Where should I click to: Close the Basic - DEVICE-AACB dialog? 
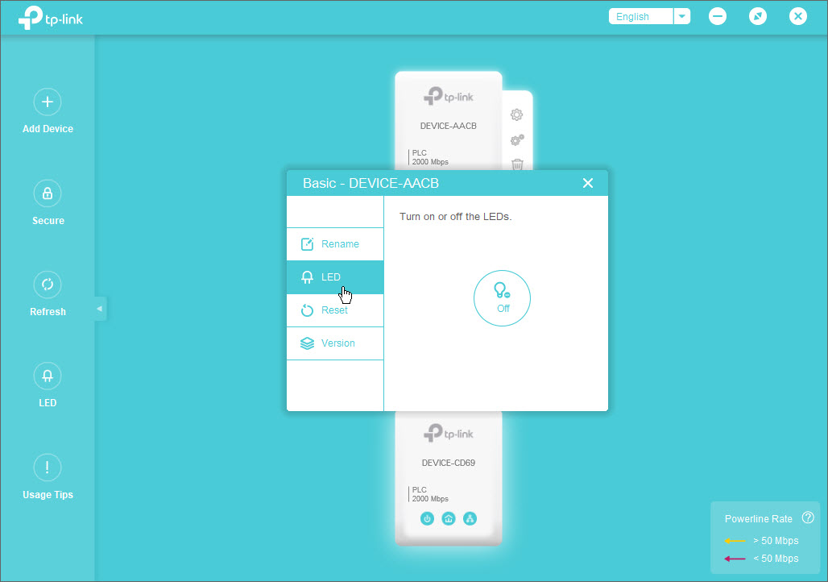pos(588,183)
